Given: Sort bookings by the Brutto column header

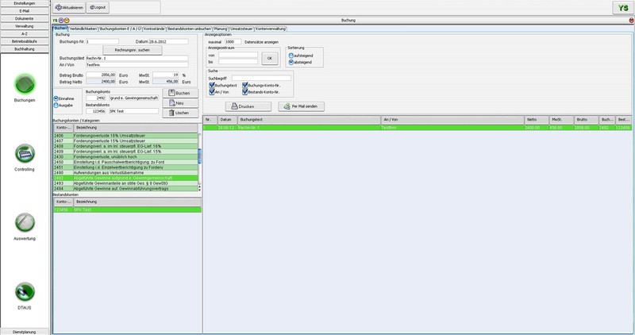Looking at the screenshot, I should [x=587, y=120].
